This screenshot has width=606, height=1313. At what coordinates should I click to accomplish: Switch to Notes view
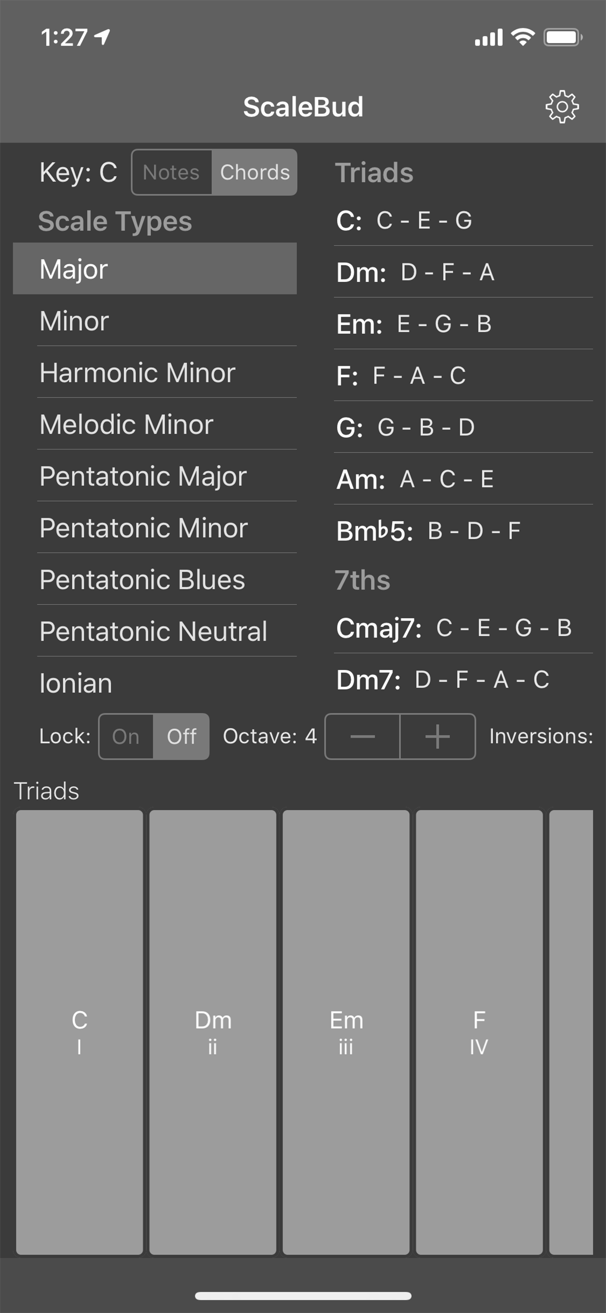tap(172, 172)
